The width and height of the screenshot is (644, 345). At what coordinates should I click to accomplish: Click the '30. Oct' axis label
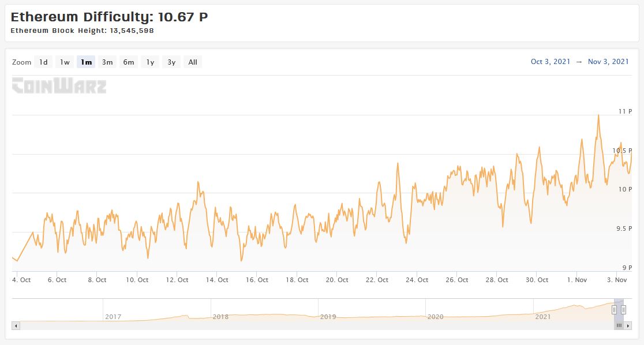pyautogui.click(x=537, y=280)
